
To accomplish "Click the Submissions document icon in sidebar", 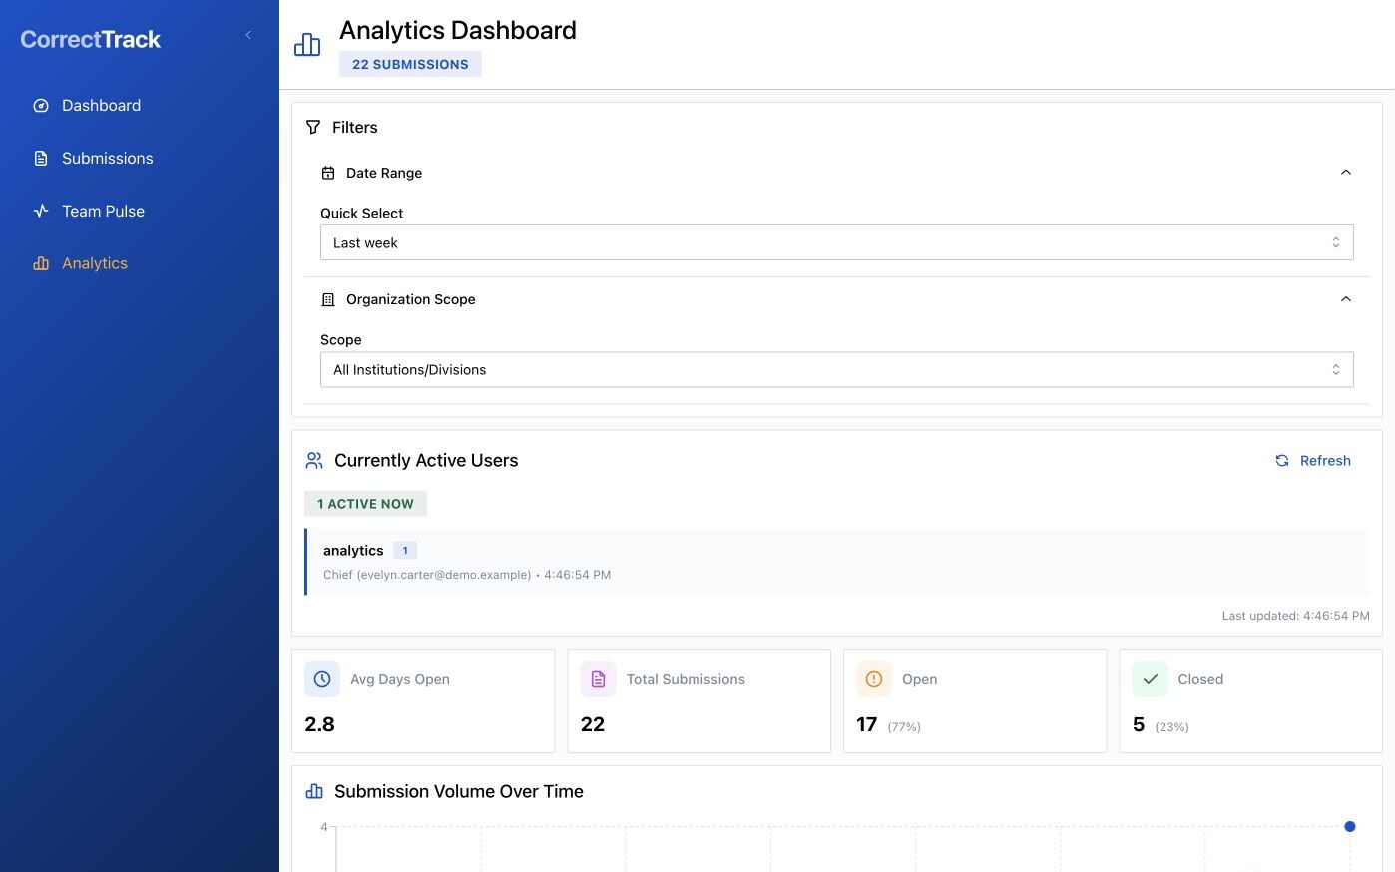I will point(41,159).
